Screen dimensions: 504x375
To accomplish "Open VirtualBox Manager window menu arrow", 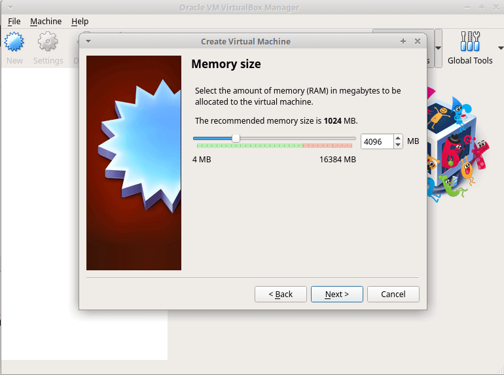I will pos(10,8).
